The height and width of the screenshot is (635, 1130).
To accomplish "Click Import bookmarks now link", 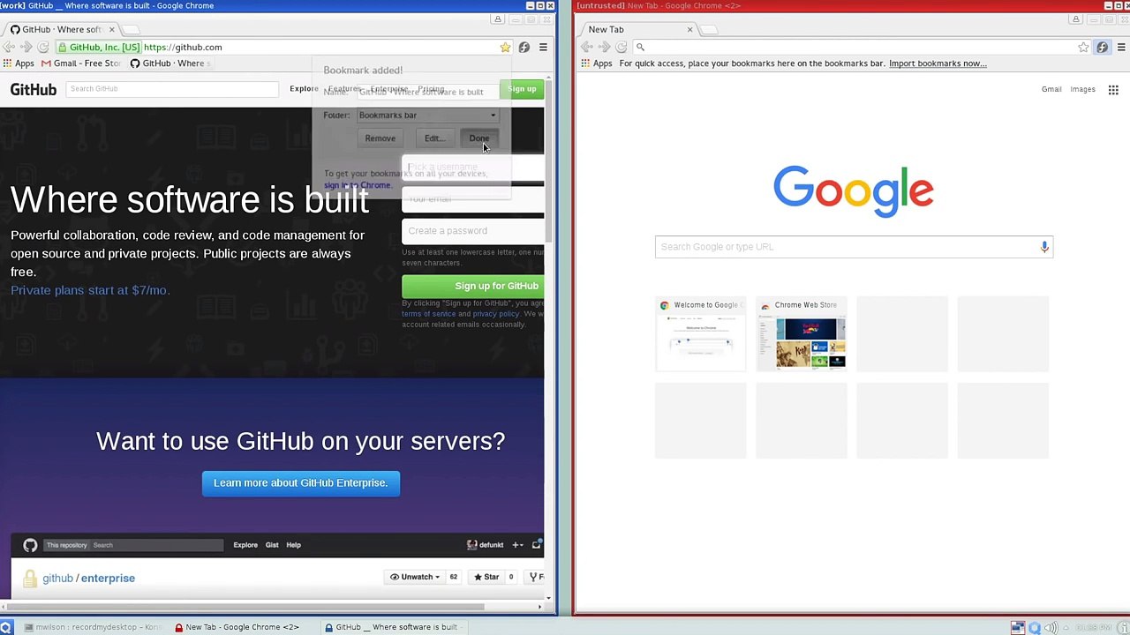I will pyautogui.click(x=938, y=63).
